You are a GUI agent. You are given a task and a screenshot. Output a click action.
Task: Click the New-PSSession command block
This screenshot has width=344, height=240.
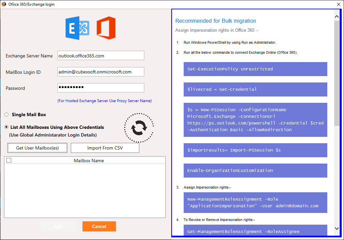pyautogui.click(x=255, y=120)
